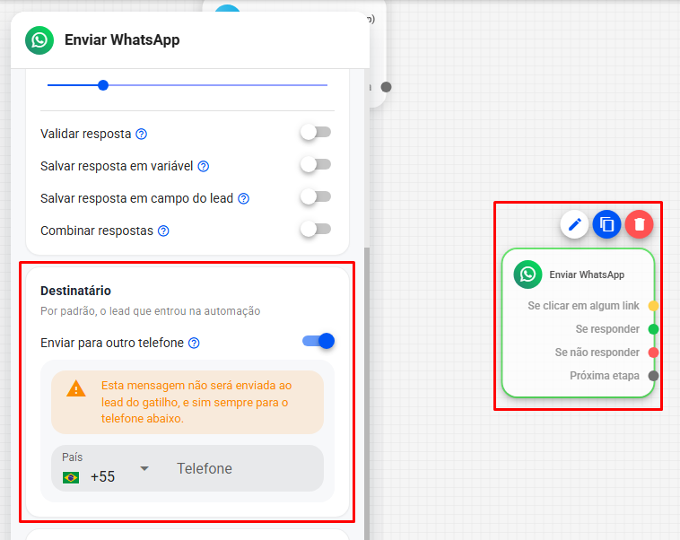Image resolution: width=680 pixels, height=540 pixels.
Task: Click the Enviar WhatsApp panel title
Action: tap(122, 39)
